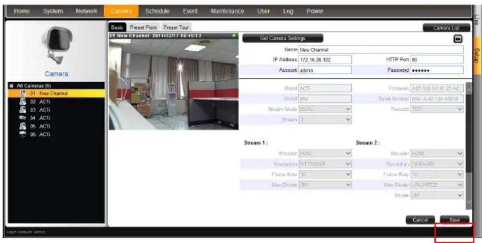Switch to the Basic tab
The image size is (482, 243).
tap(117, 27)
